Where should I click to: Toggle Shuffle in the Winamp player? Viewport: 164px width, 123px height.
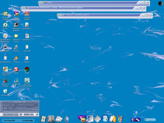point(26,114)
